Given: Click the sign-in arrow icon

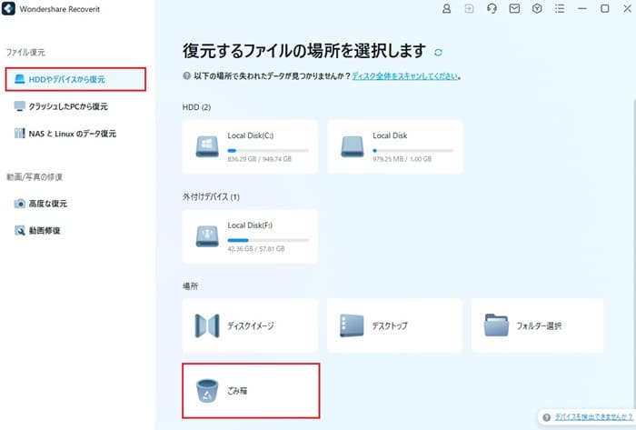Looking at the screenshot, I should [469, 8].
